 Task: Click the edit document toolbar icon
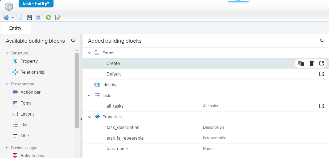pos(58,17)
